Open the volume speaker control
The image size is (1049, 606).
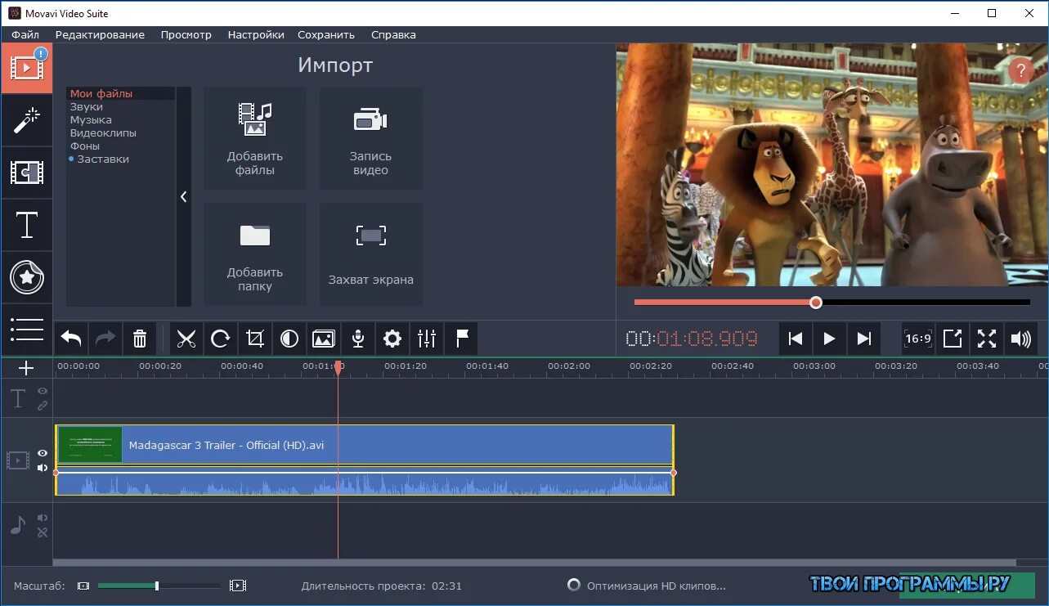pyautogui.click(x=1021, y=339)
